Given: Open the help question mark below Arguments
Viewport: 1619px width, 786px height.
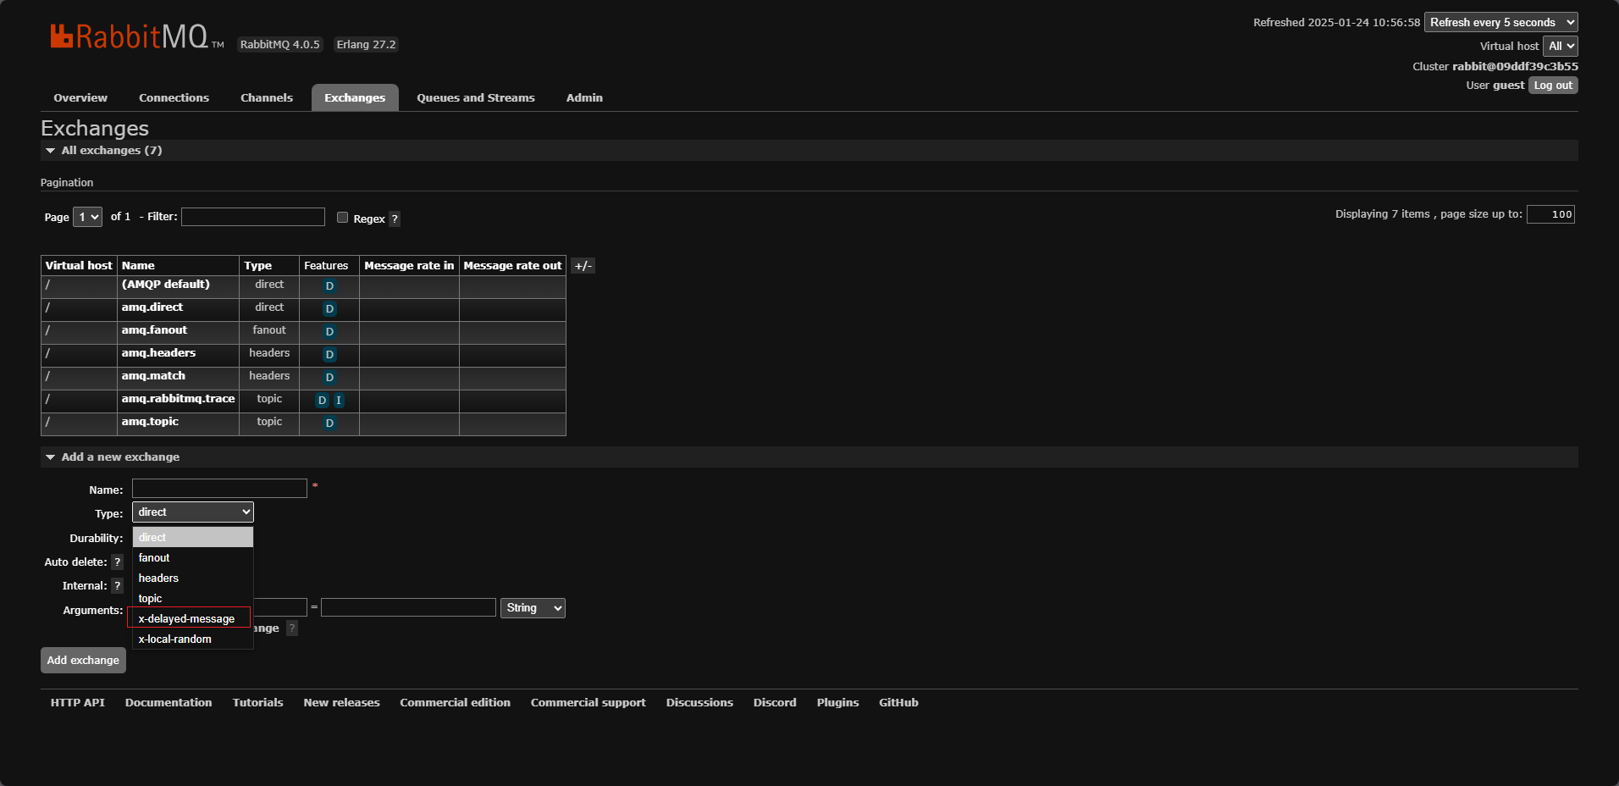Looking at the screenshot, I should click(292, 628).
